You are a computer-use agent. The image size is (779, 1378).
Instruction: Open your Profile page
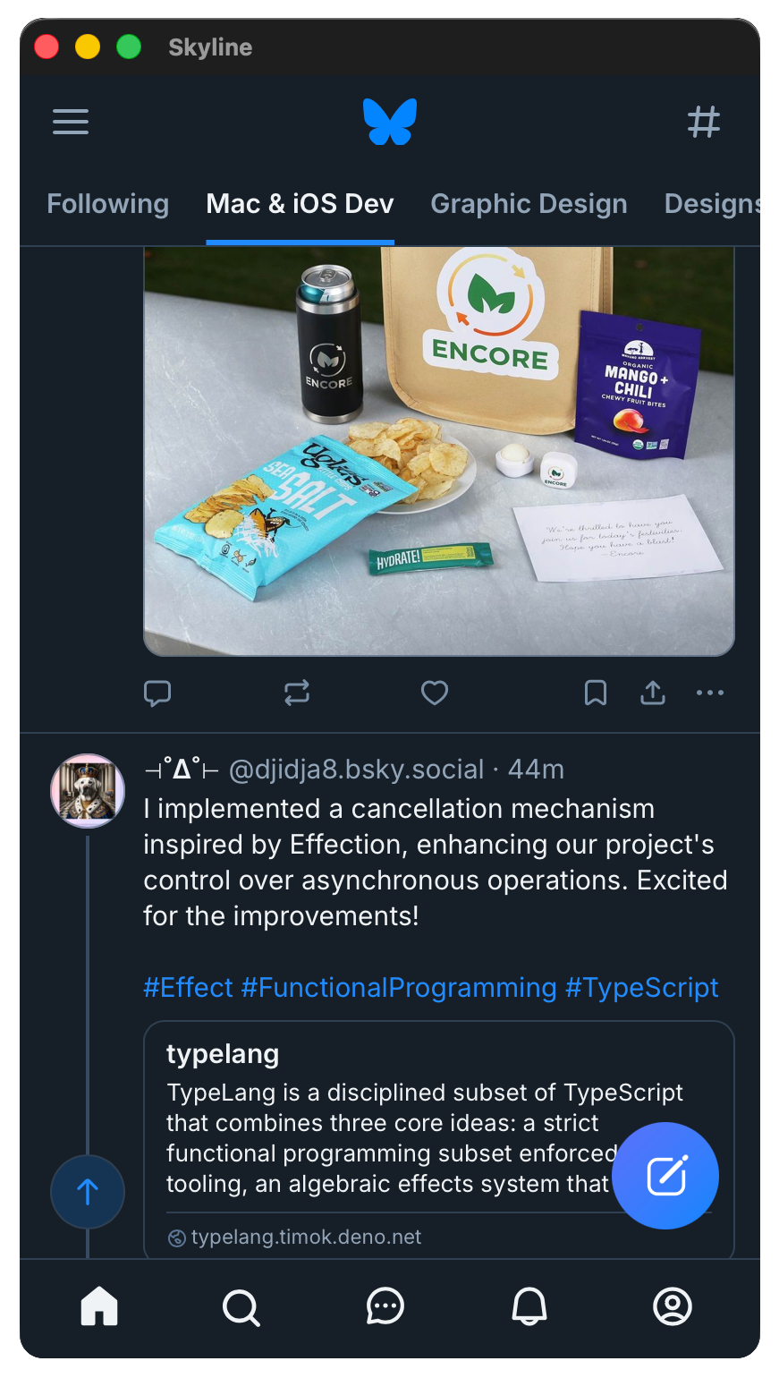click(x=673, y=1306)
